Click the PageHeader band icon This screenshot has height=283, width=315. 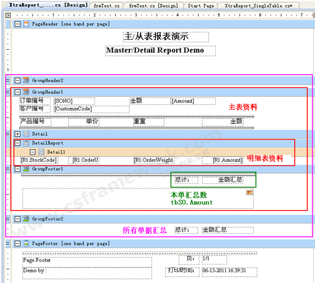pos(26,23)
